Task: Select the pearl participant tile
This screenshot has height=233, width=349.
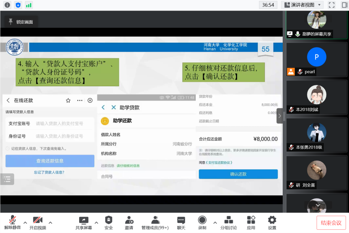Action: click(x=316, y=59)
